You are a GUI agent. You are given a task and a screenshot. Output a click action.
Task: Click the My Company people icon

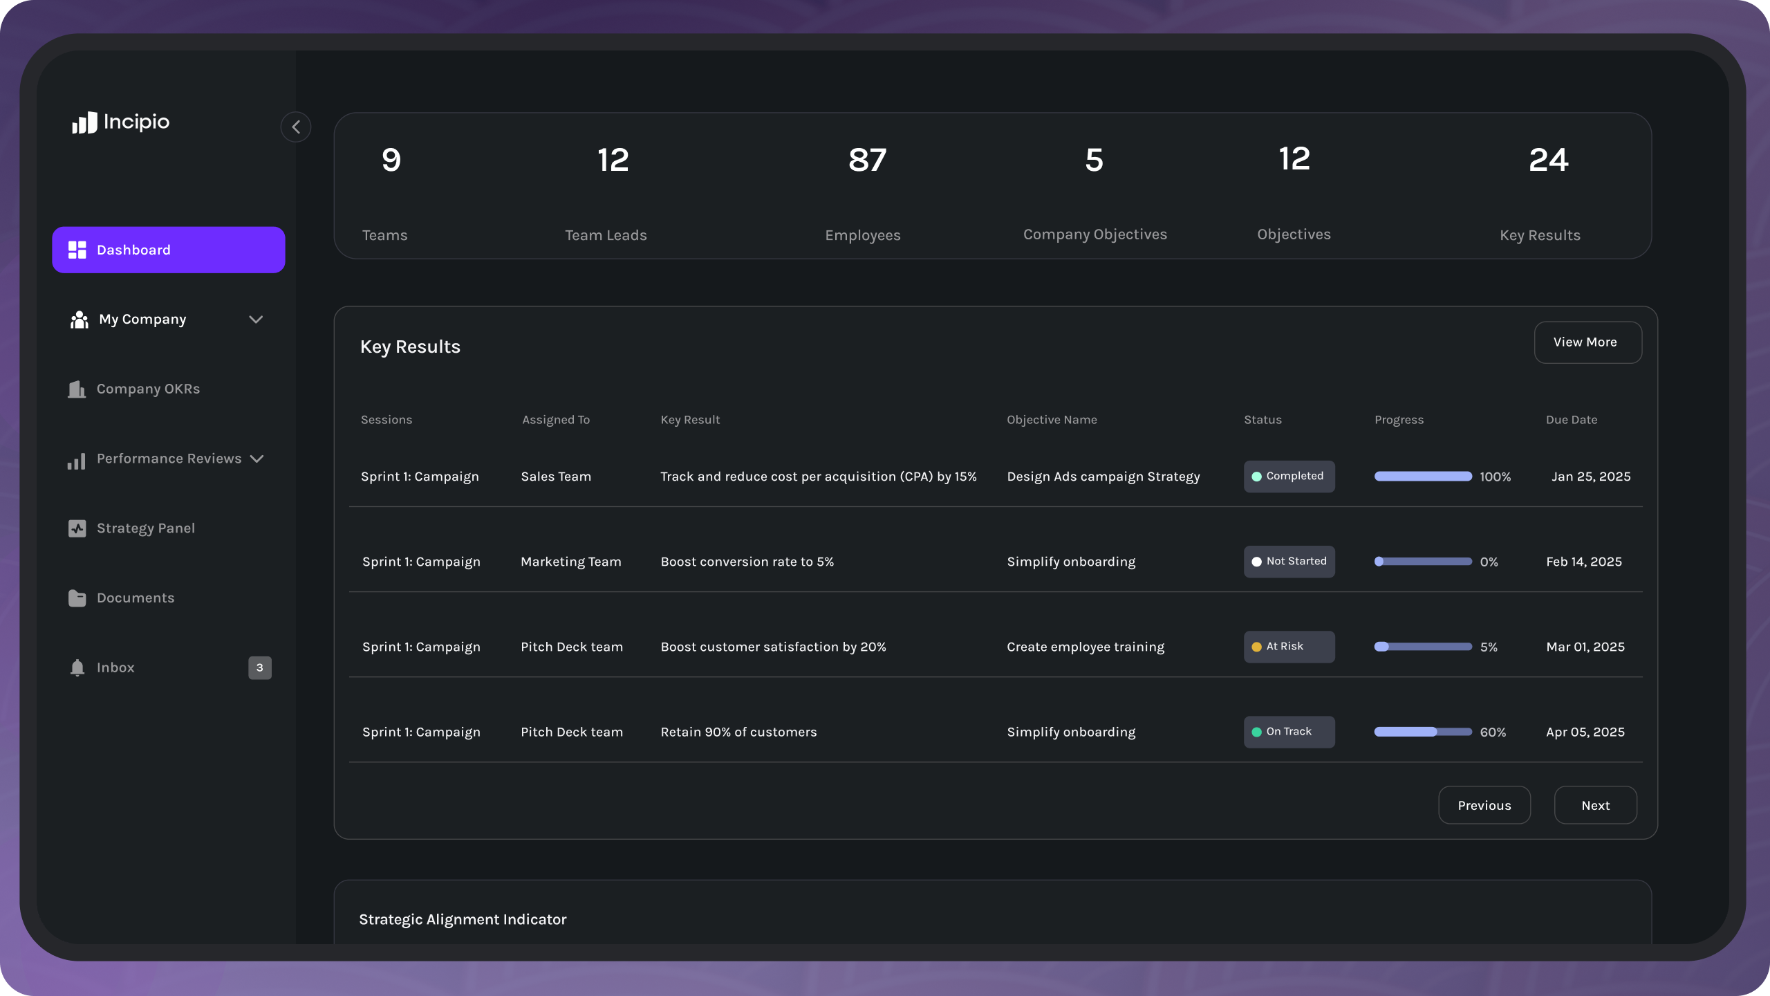[x=78, y=319]
